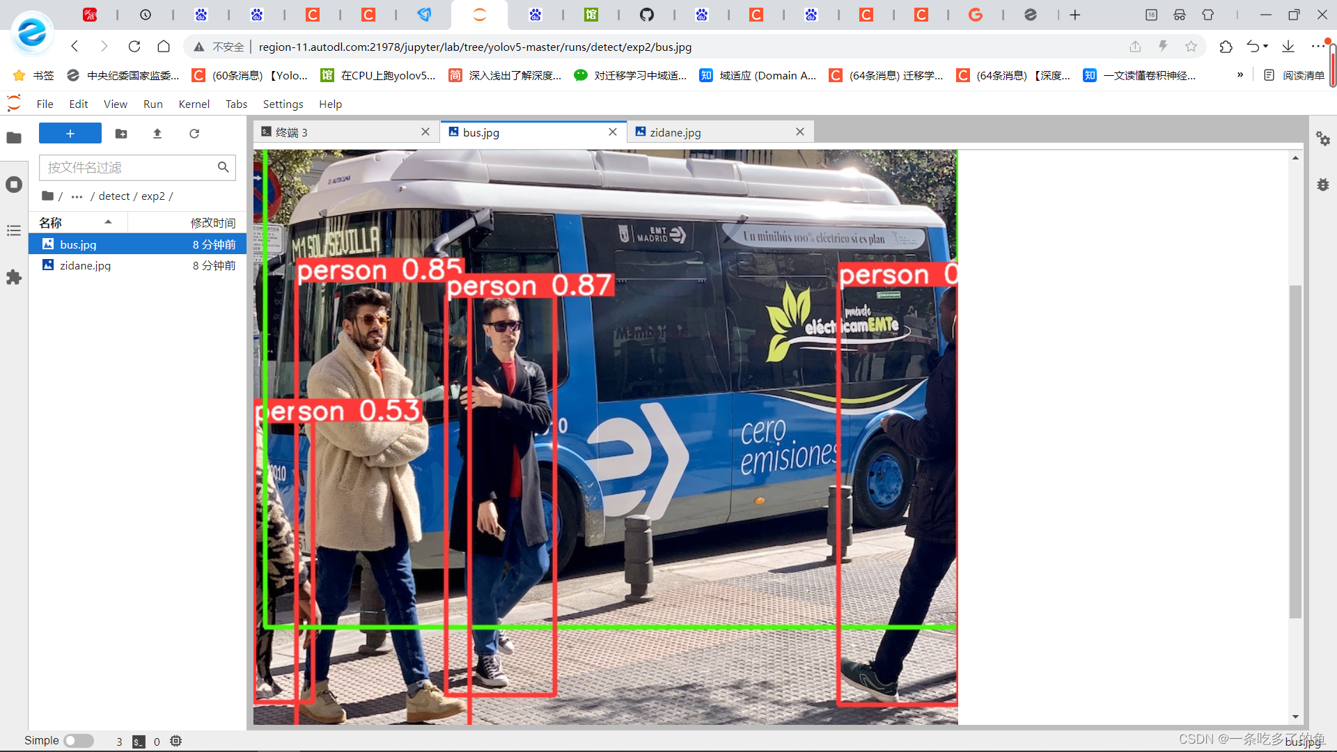1337x752 pixels.
Task: Expand the bookmarks bar overflow chevron
Action: pyautogui.click(x=1240, y=75)
